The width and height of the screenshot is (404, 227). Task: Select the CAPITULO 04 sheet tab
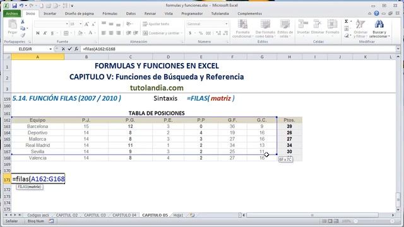(x=124, y=215)
